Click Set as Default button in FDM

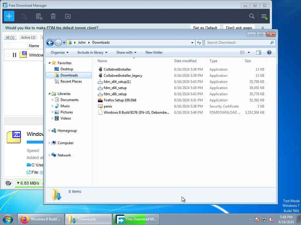(x=205, y=28)
